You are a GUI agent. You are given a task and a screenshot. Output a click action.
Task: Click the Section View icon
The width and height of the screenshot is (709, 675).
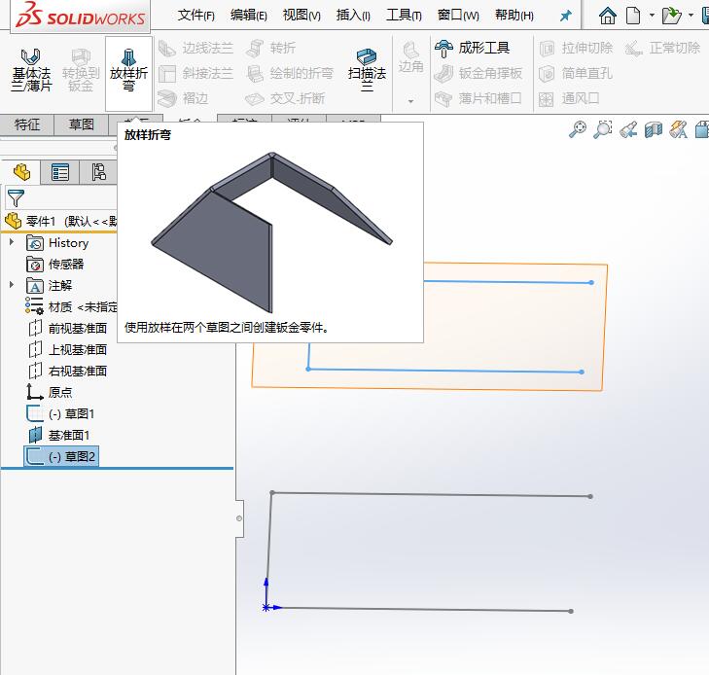click(x=653, y=129)
